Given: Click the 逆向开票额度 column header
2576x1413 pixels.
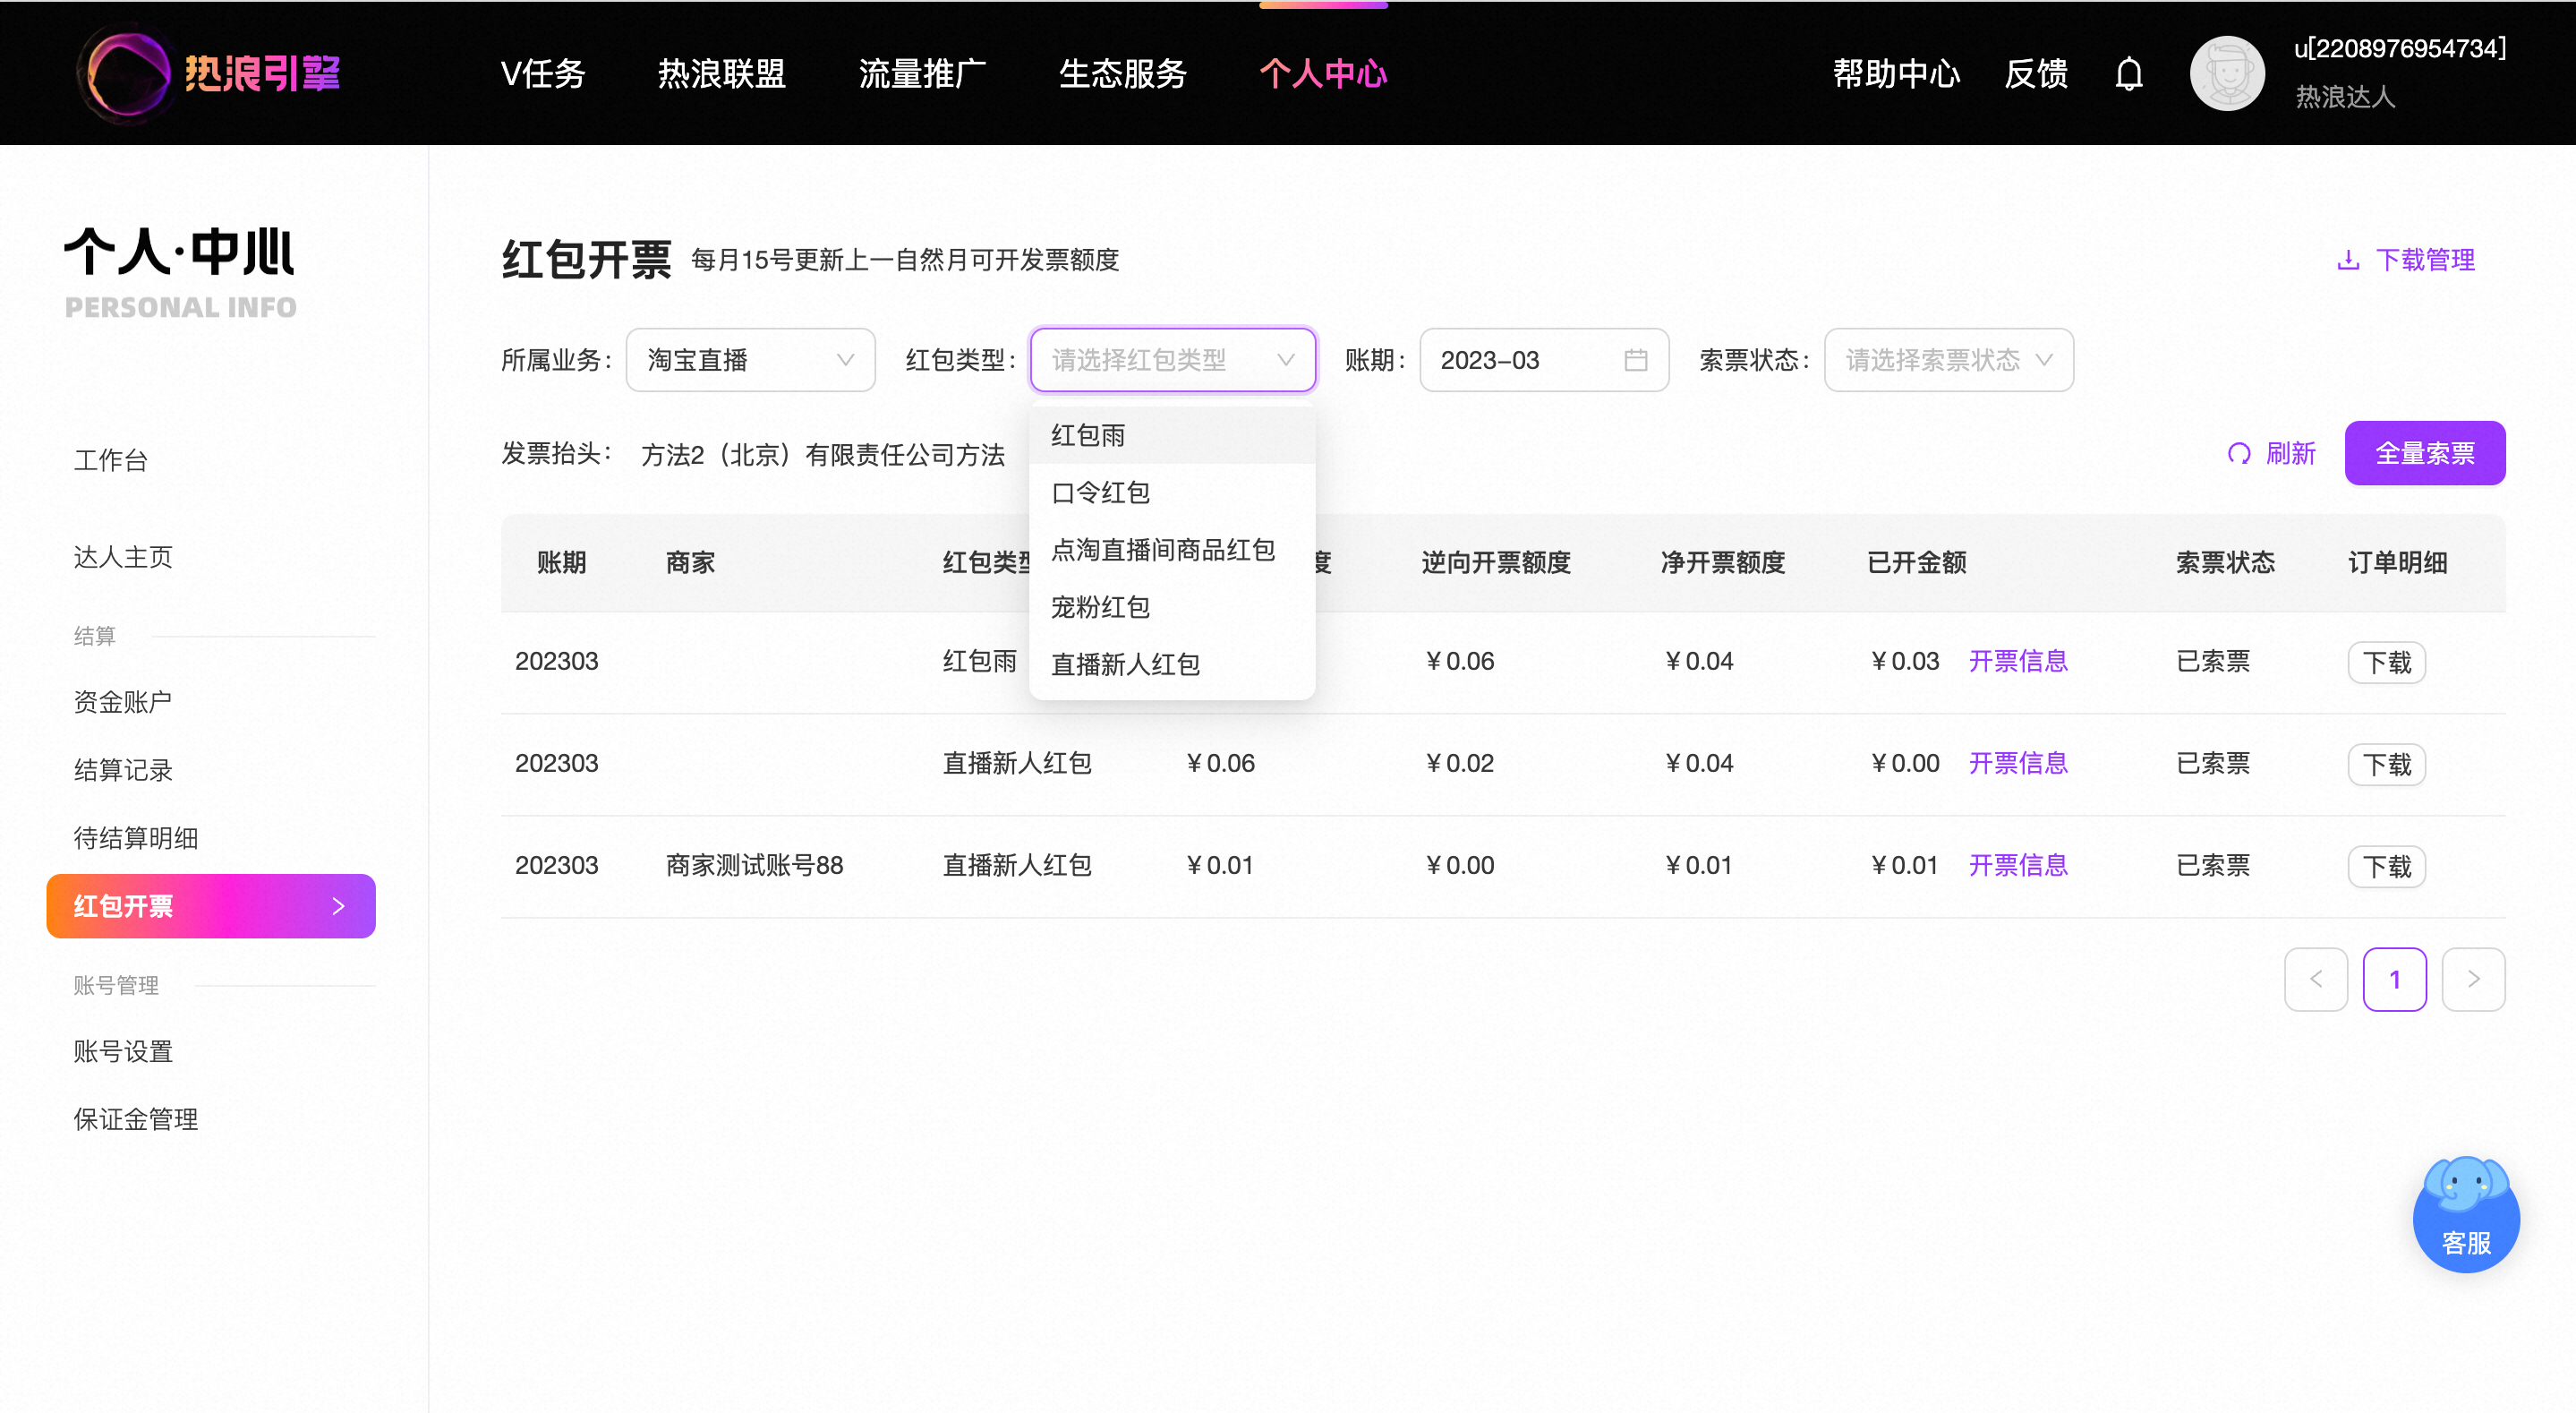Looking at the screenshot, I should coord(1496,562).
